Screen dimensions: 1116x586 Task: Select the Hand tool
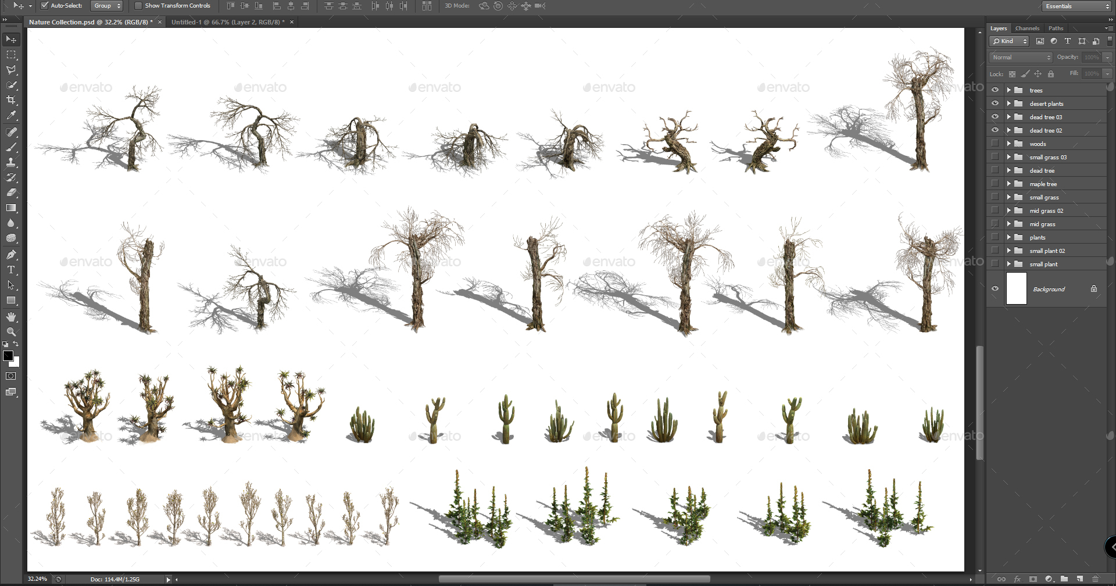11,317
